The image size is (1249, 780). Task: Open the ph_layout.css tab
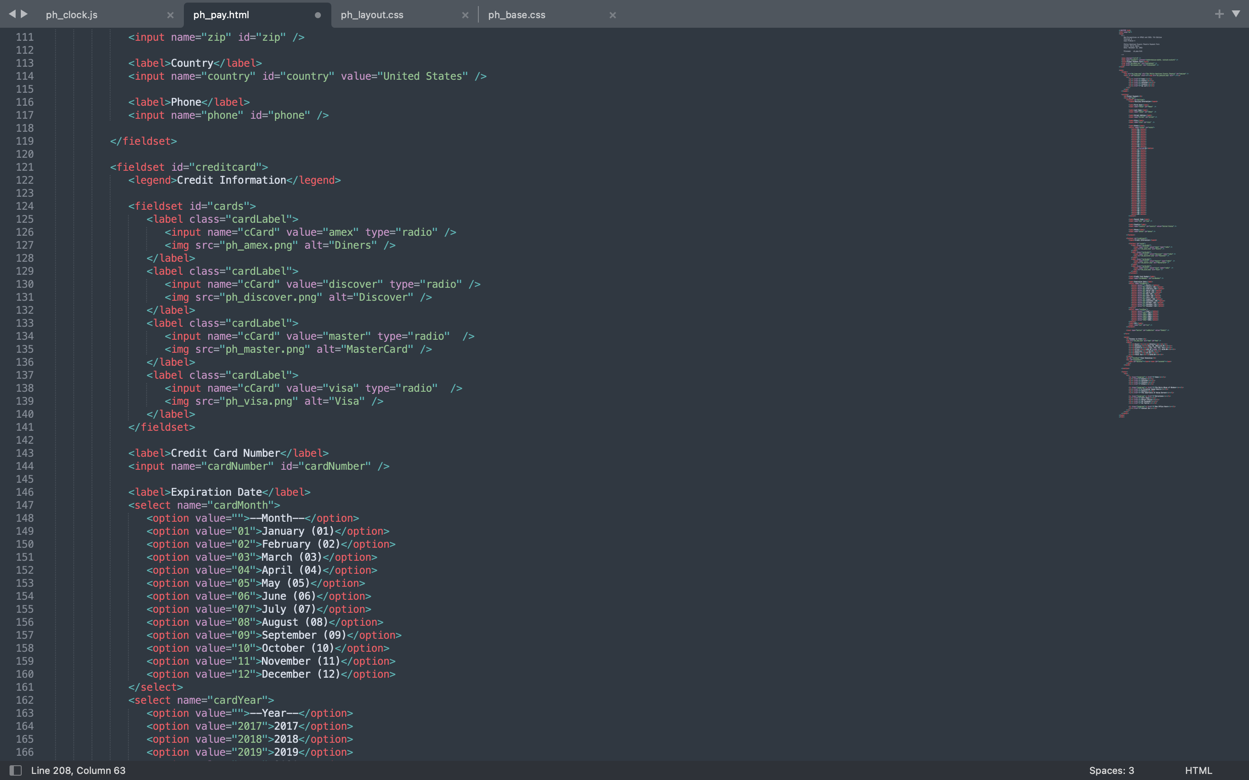click(372, 15)
